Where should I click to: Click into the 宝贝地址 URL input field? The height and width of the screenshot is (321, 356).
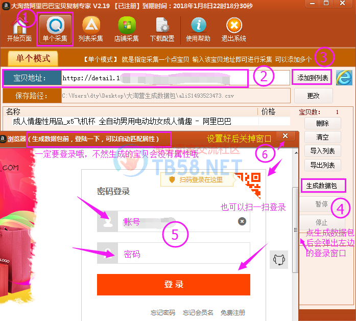coord(176,78)
